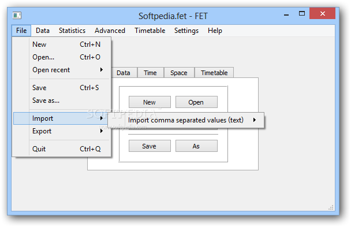Switch to the Data tab

click(x=124, y=73)
